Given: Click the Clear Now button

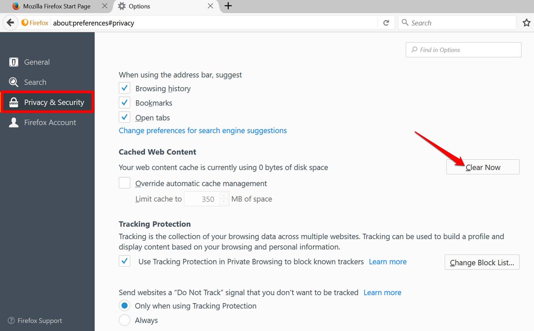Looking at the screenshot, I should [x=483, y=167].
